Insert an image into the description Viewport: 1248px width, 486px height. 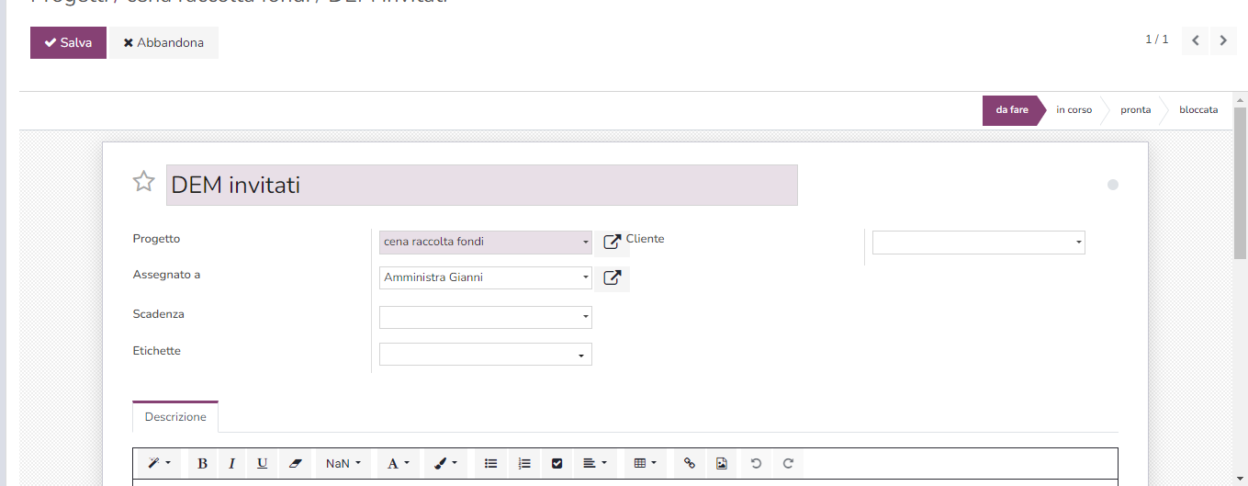pos(722,464)
